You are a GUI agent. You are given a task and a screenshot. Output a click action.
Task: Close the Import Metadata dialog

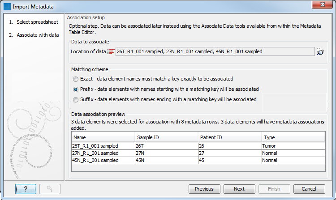pos(324,6)
